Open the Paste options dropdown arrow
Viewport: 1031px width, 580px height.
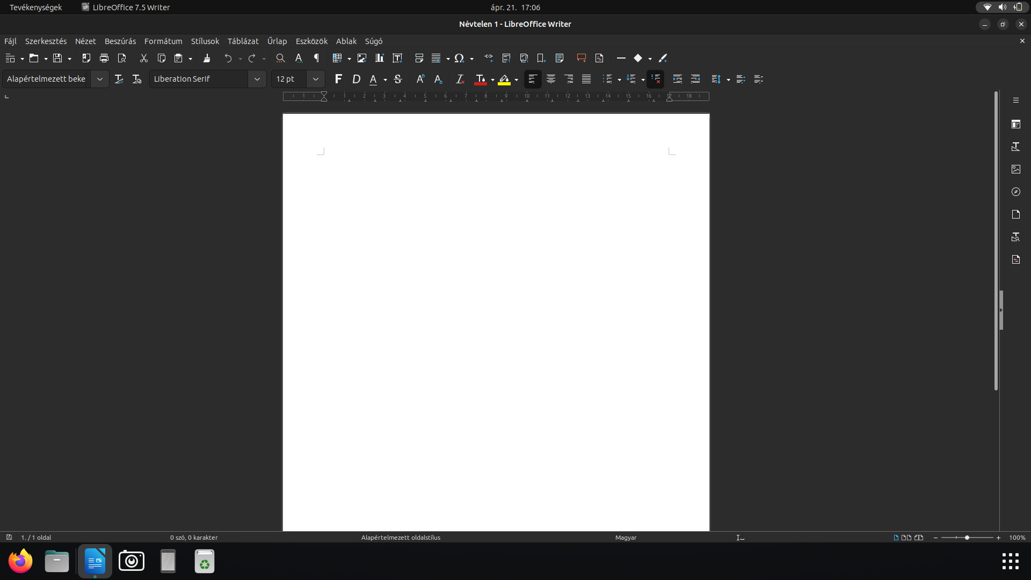(190, 59)
